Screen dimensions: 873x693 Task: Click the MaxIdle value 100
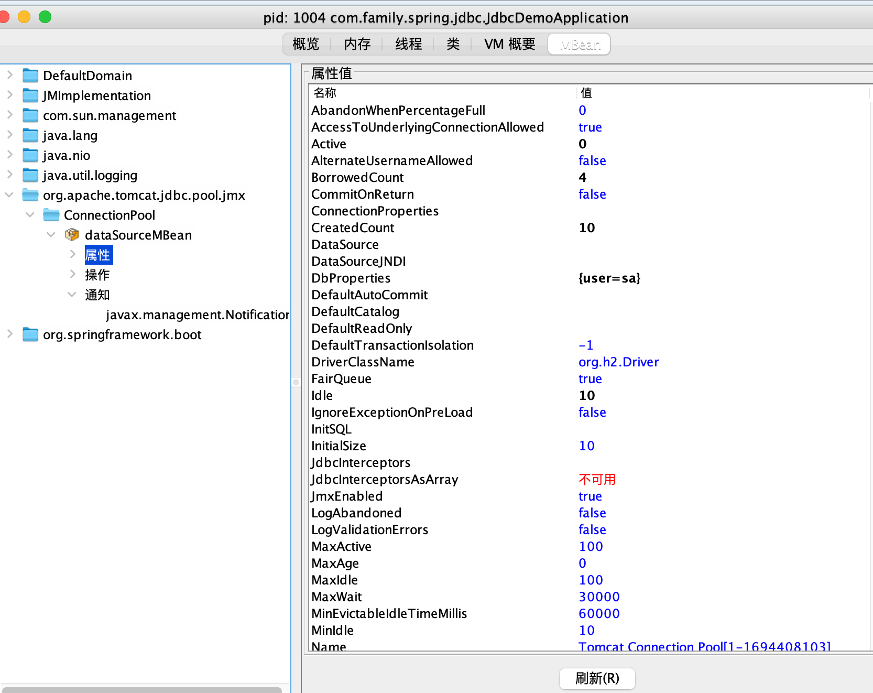pyautogui.click(x=591, y=580)
